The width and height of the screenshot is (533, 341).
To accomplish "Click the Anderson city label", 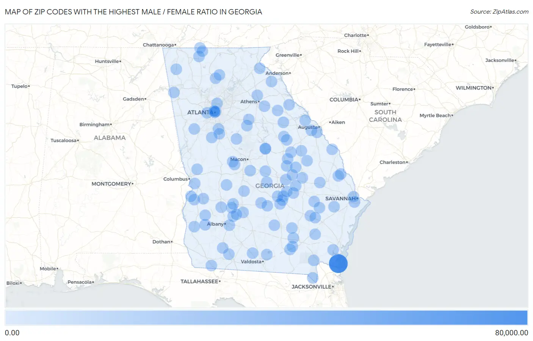I will [277, 74].
